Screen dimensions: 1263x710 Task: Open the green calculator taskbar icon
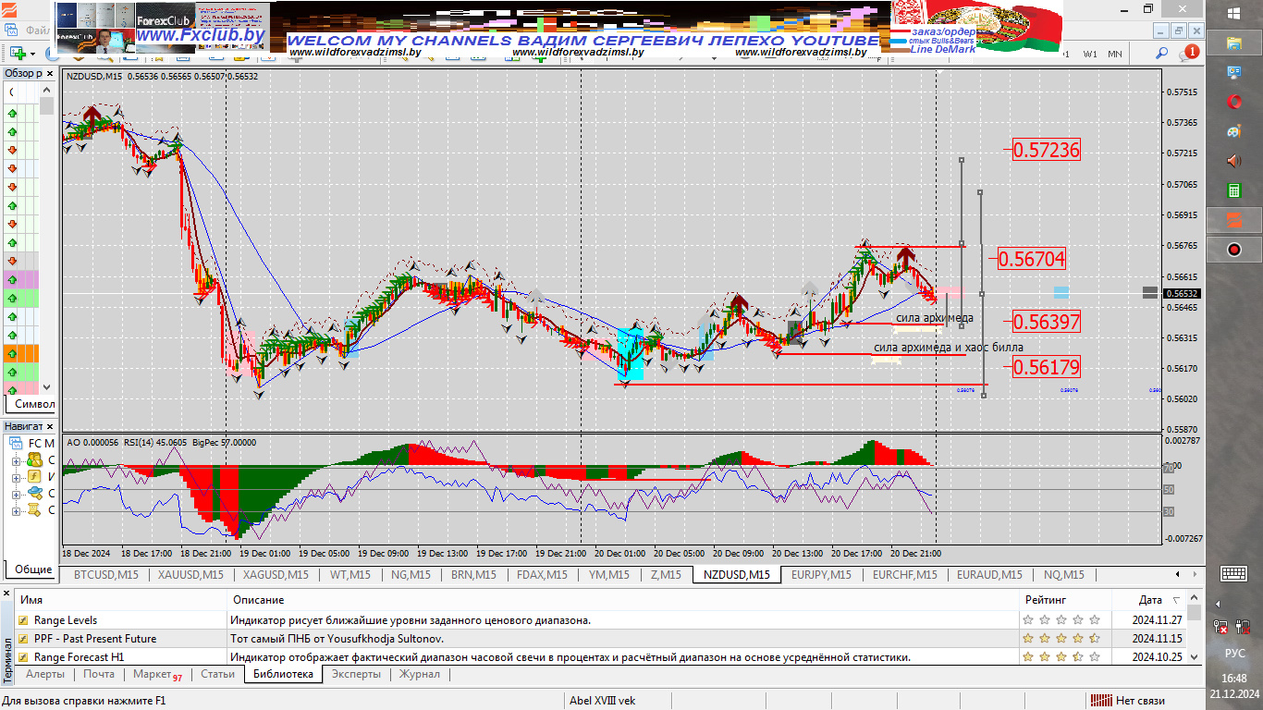[1233, 190]
